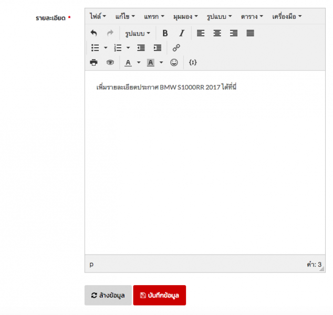Decrease indent of paragraph
The image size is (333, 315).
141,48
